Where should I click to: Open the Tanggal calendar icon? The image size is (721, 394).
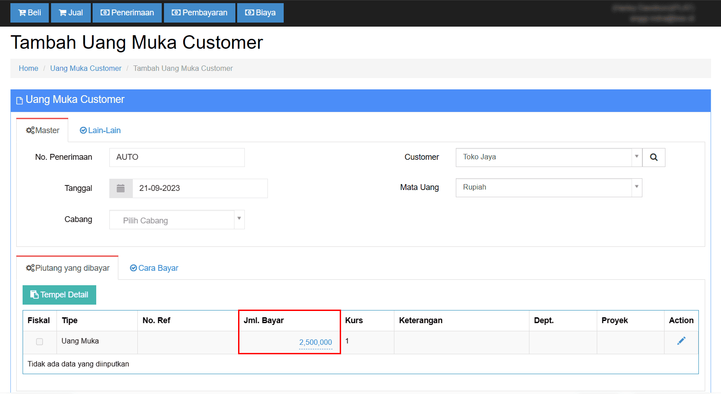[x=121, y=189]
